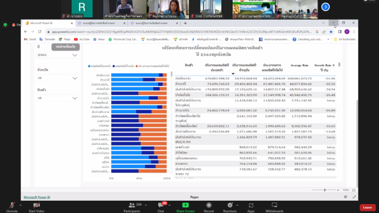Select the dark blue legend dot
The height and width of the screenshot is (213, 379).
[x=113, y=66]
